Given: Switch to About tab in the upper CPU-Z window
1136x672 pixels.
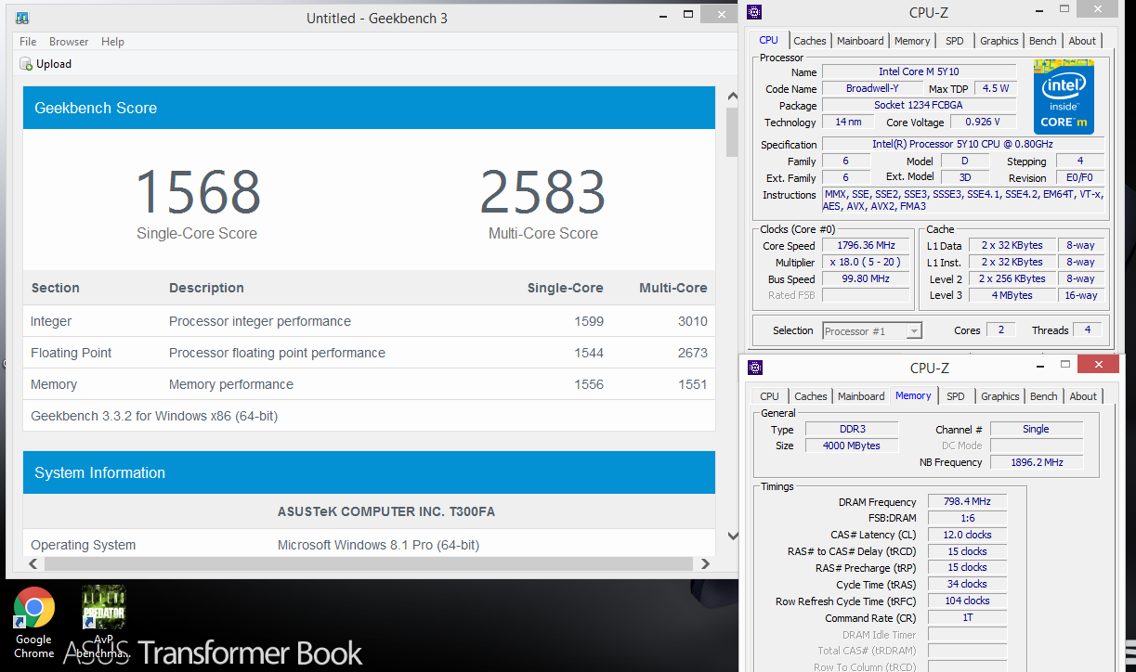Looking at the screenshot, I should tap(1082, 41).
